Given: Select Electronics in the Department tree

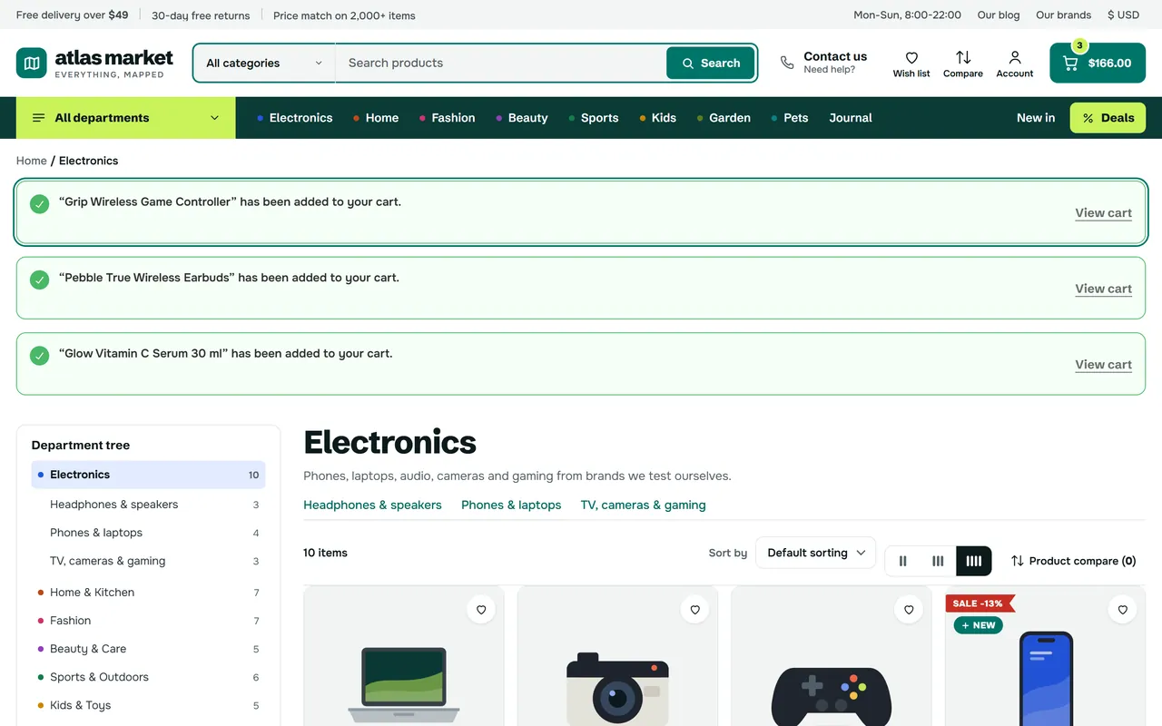Looking at the screenshot, I should point(148,475).
